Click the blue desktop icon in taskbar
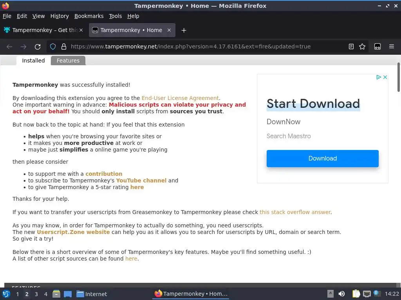The width and height of the screenshot is (401, 300). point(68,294)
